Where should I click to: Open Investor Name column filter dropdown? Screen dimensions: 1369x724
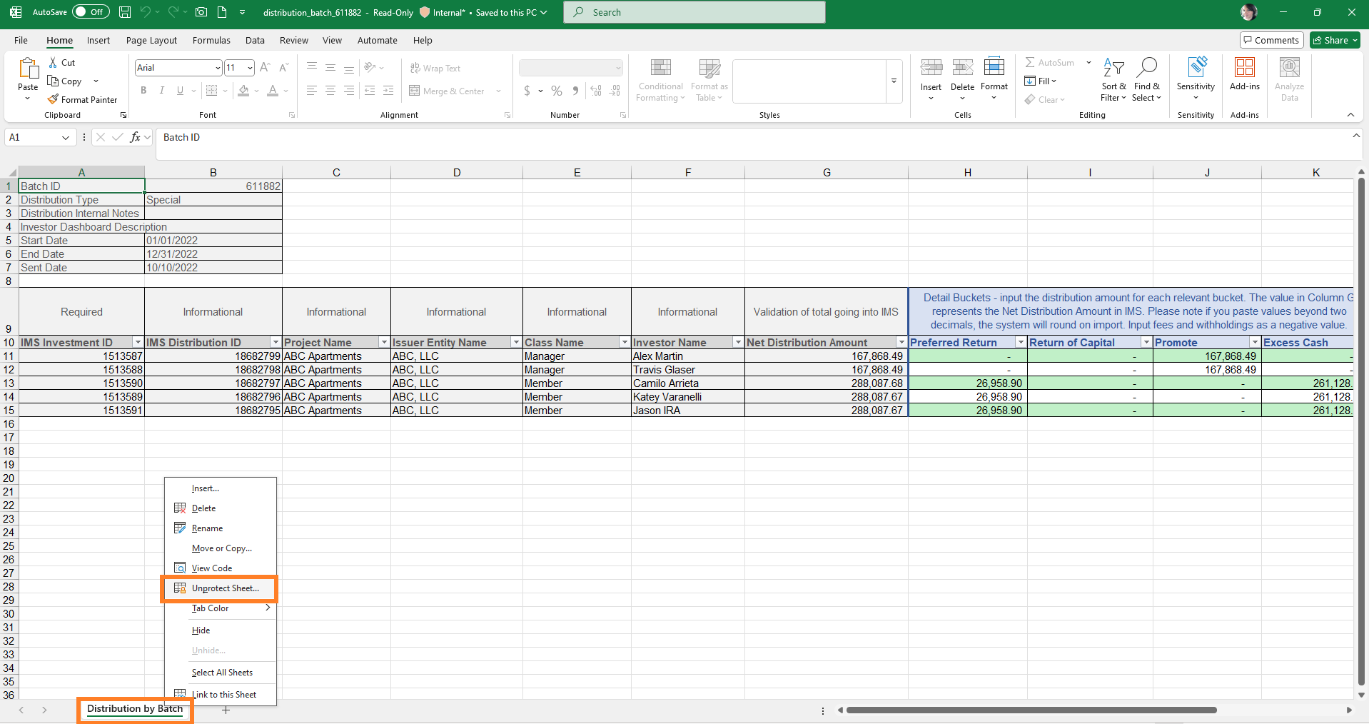738,343
